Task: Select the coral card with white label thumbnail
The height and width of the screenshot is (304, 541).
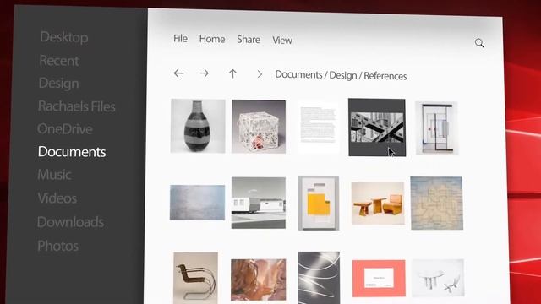Action: [x=379, y=279]
